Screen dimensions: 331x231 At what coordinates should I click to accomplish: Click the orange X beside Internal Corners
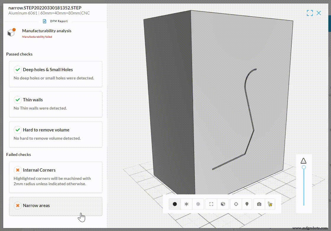[17, 170]
